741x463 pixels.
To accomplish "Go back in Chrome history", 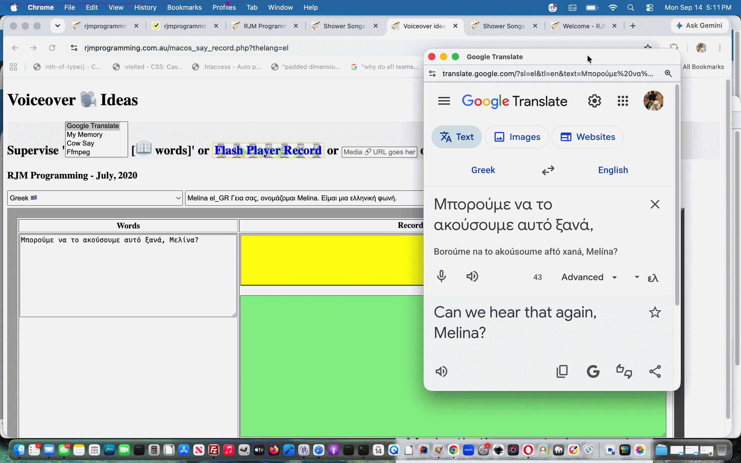I will (15, 48).
